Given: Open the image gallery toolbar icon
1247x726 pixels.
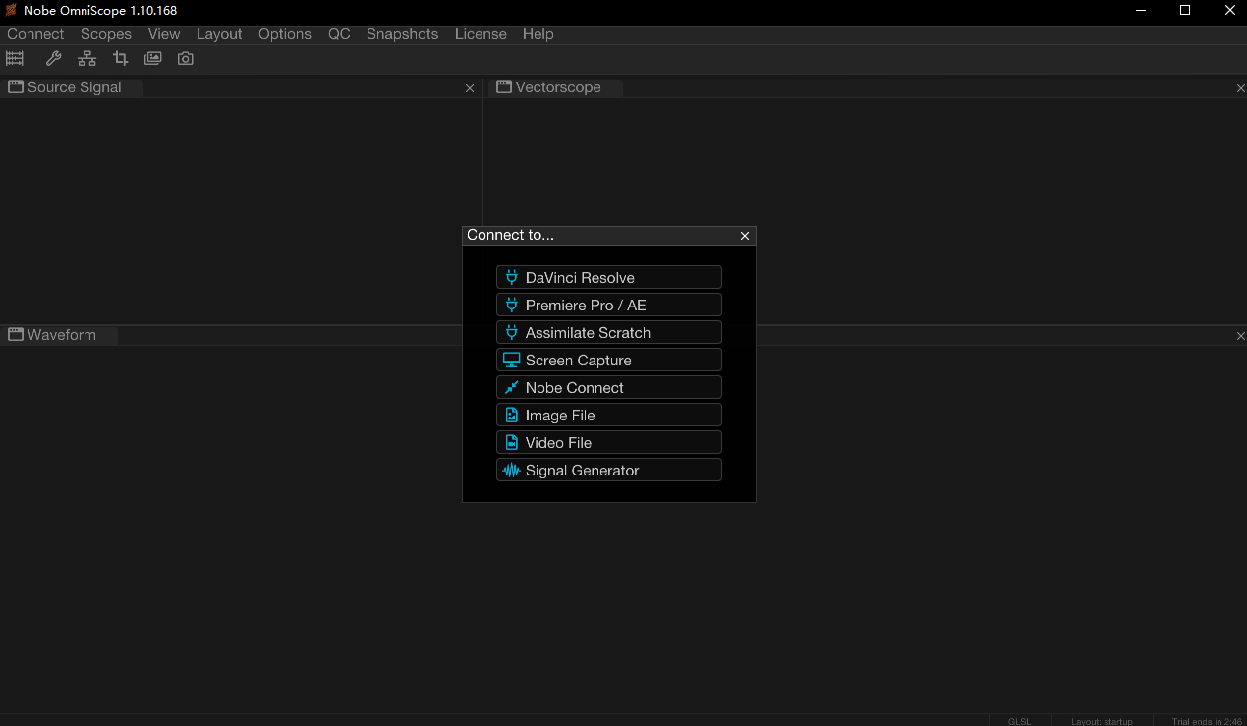Looking at the screenshot, I should point(153,59).
